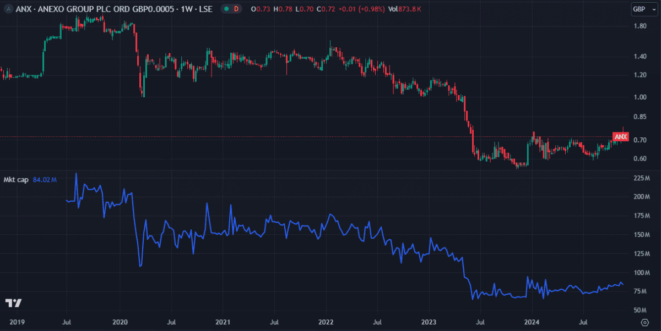The height and width of the screenshot is (331, 661).
Task: Click the 84.02M market cap value
Action: pyautogui.click(x=45, y=179)
